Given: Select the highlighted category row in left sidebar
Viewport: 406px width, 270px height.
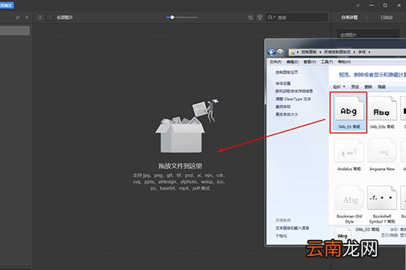Looking at the screenshot, I should 15,31.
